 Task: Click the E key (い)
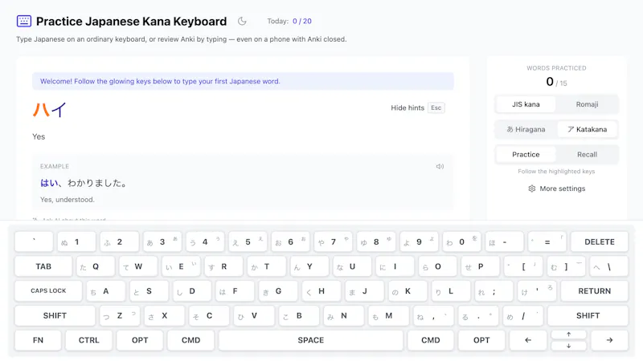pyautogui.click(x=181, y=266)
